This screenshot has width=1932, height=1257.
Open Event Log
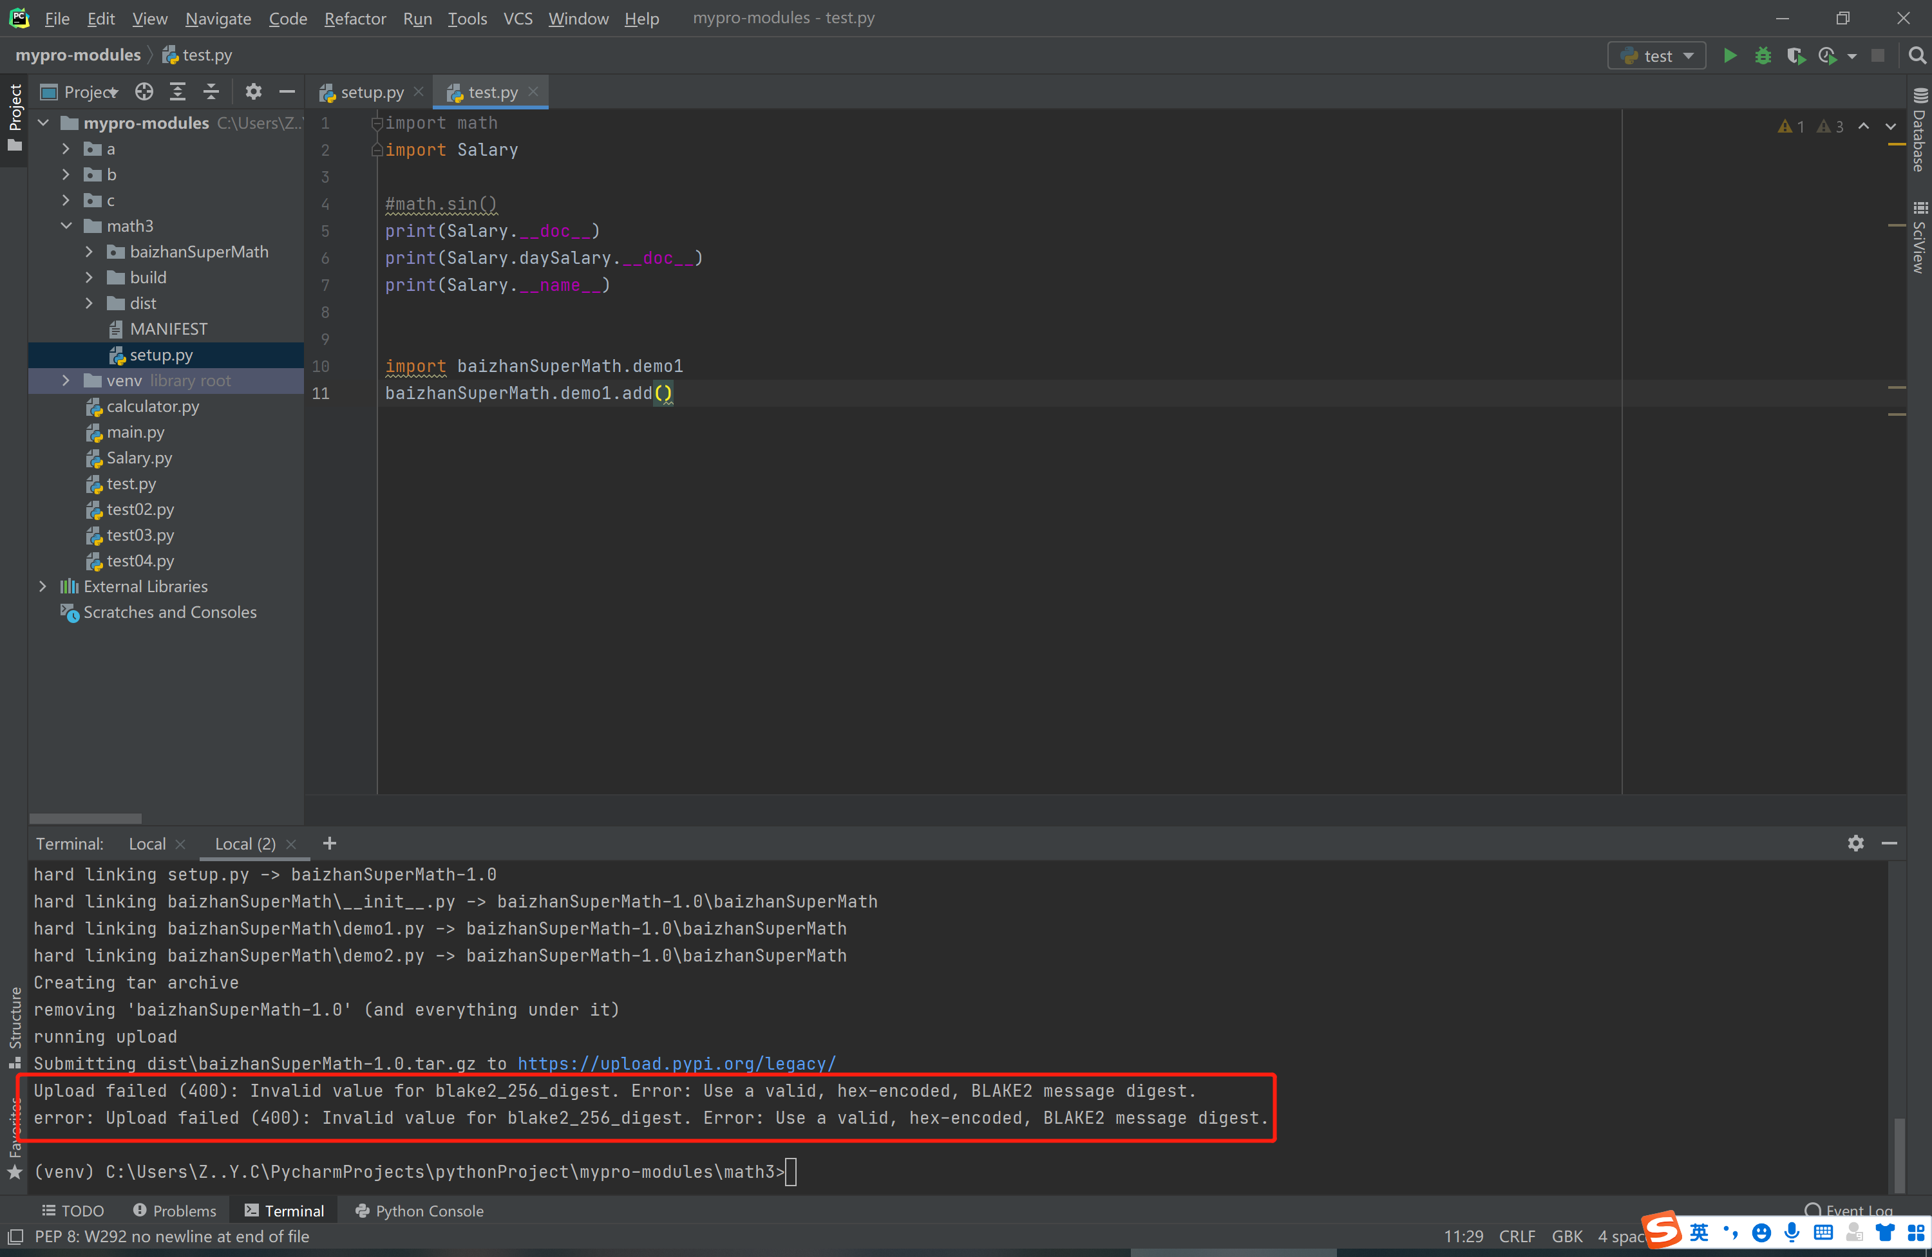[1848, 1210]
